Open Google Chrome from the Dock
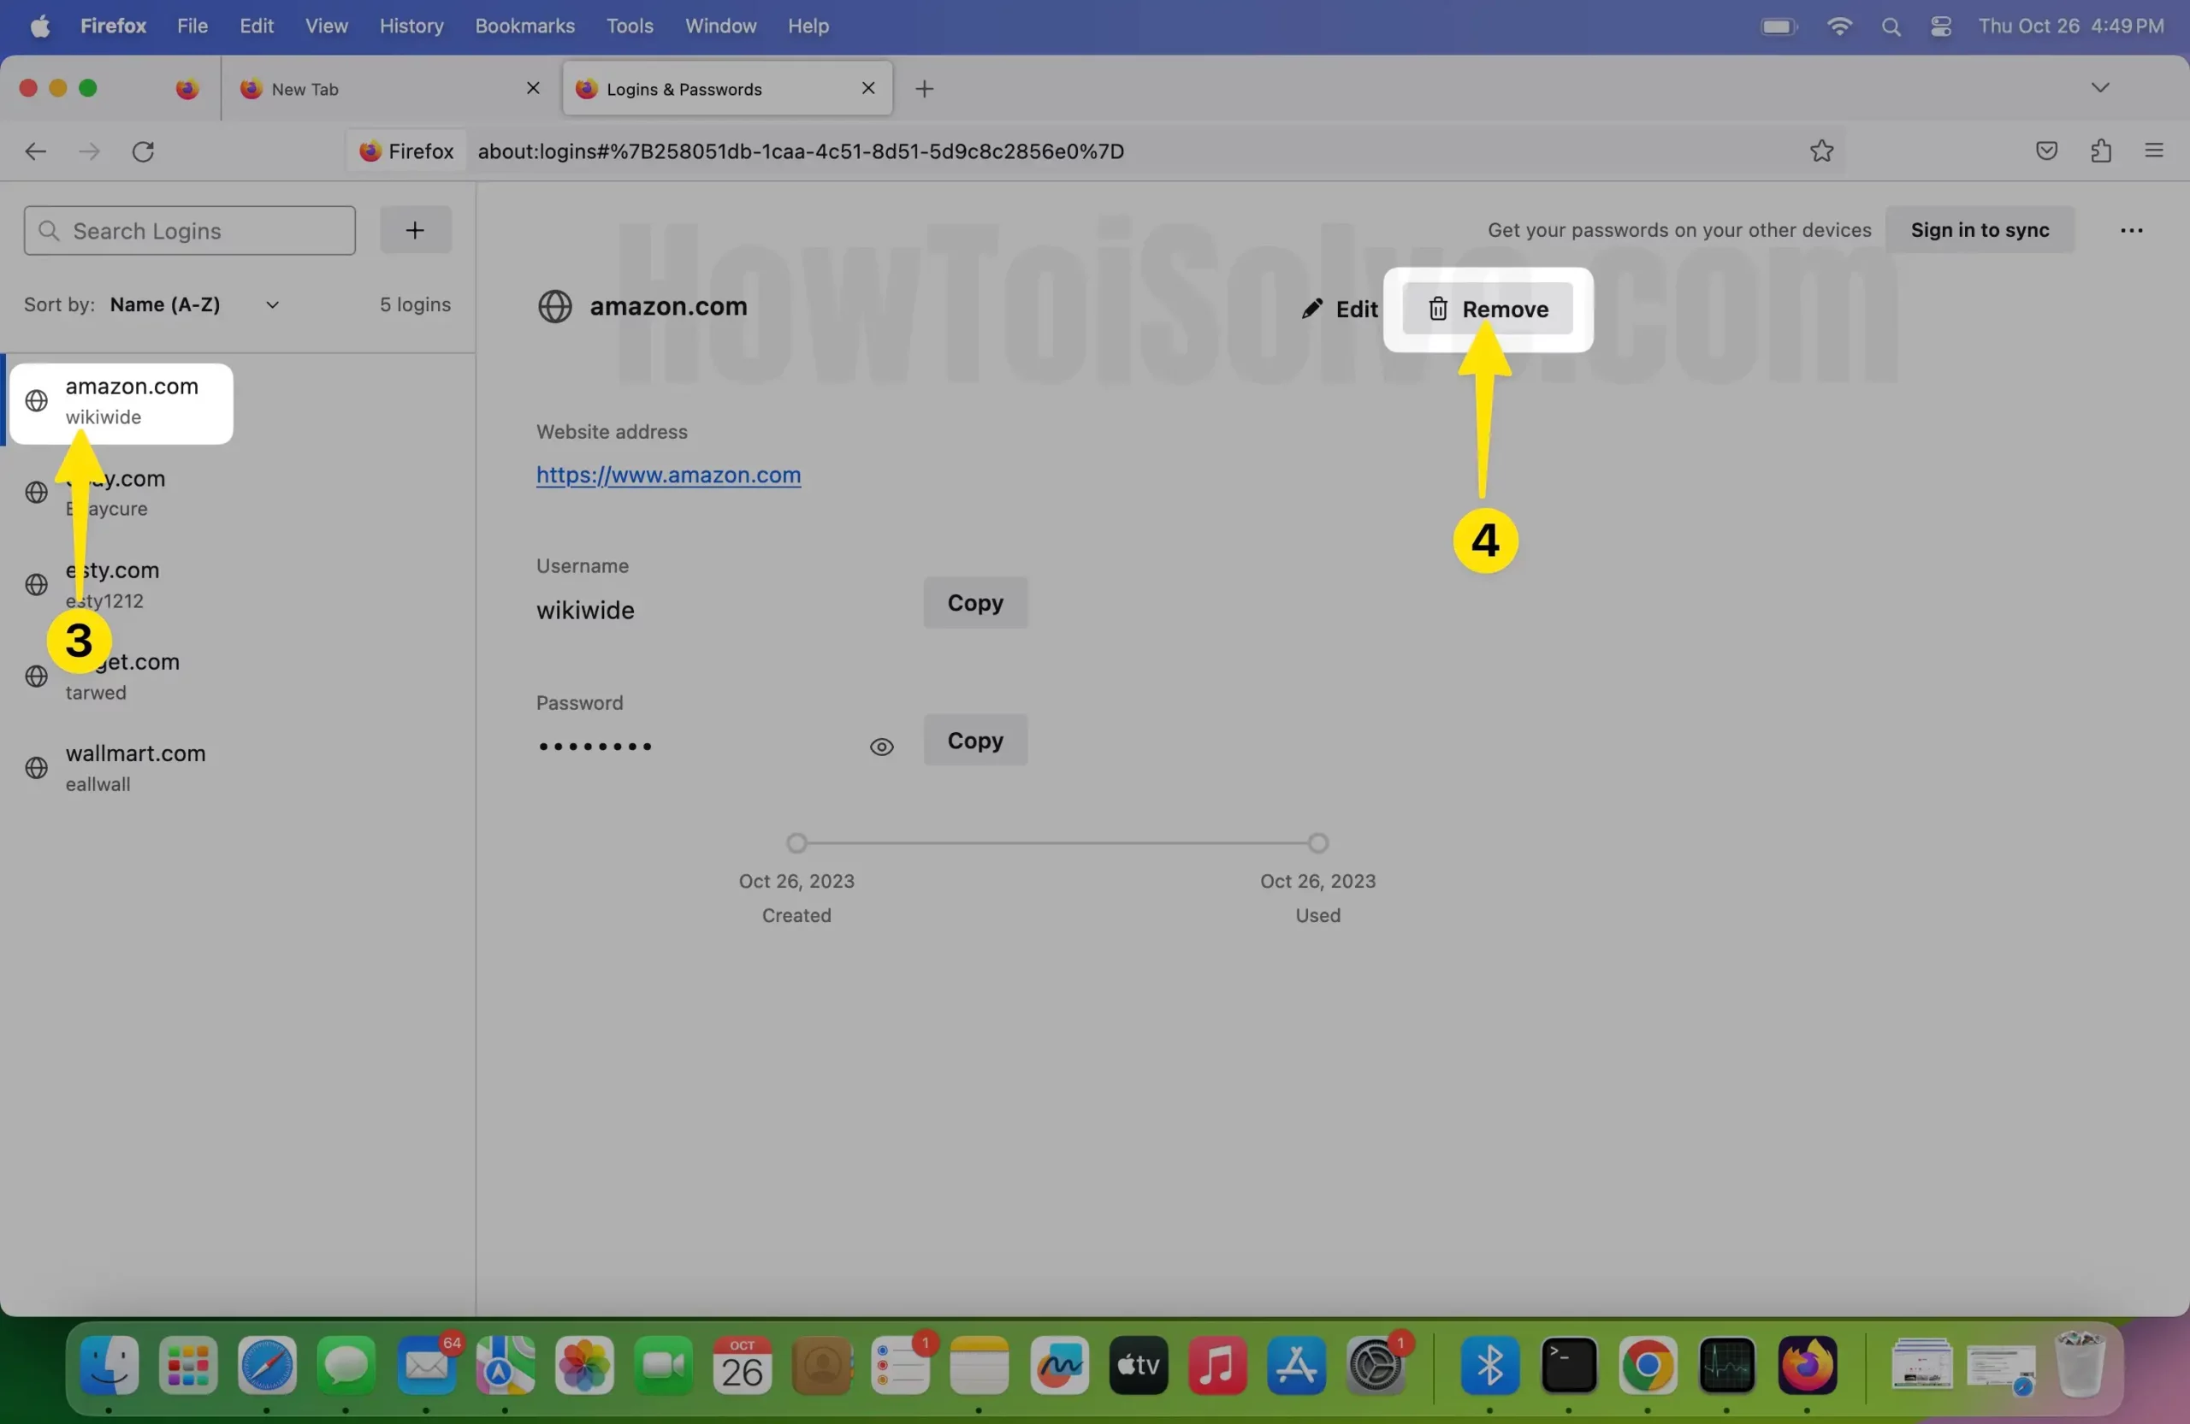This screenshot has width=2190, height=1424. coord(1648,1365)
